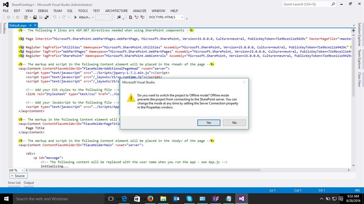The height and width of the screenshot is (204, 364).
Task: Launch Microsoft Edge from taskbar
Action: pyautogui.click(x=124, y=199)
